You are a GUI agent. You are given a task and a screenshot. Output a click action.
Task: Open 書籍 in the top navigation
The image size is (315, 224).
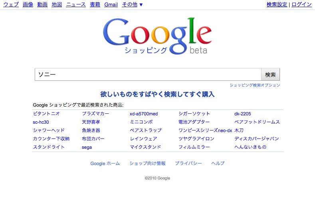pos(95,4)
